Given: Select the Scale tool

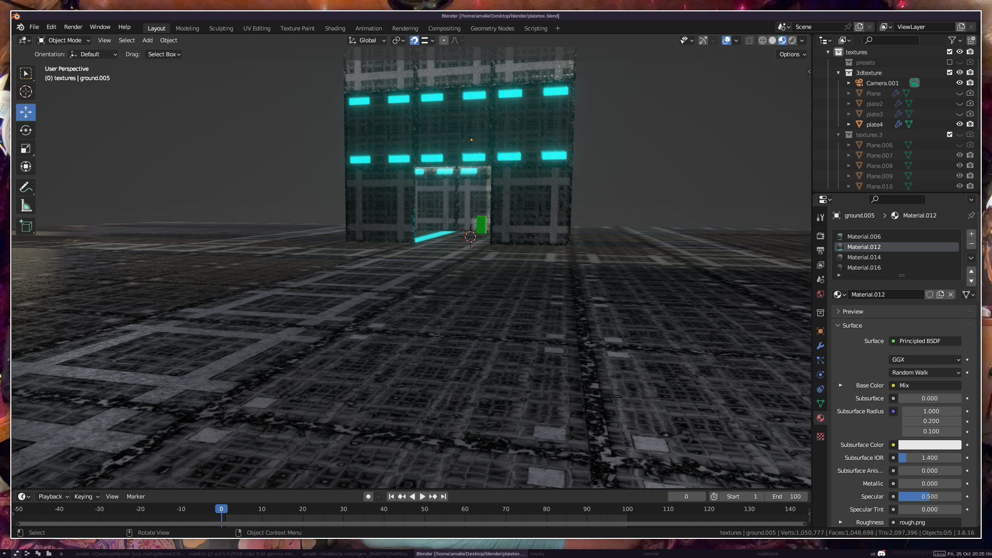Looking at the screenshot, I should click(x=26, y=149).
